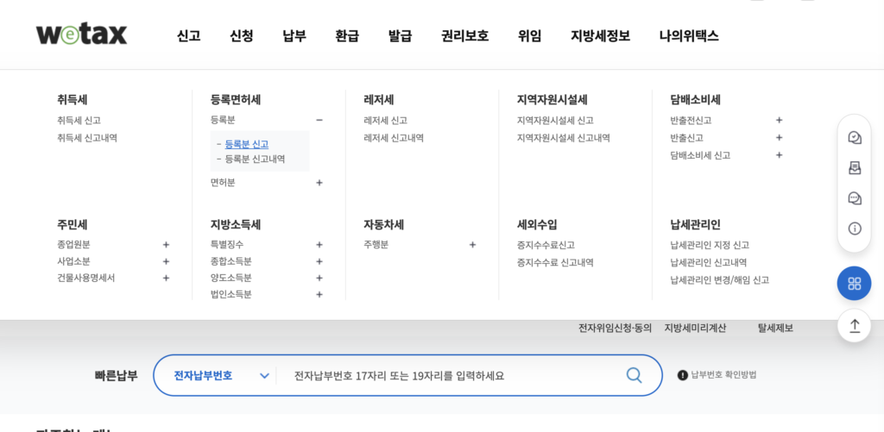The width and height of the screenshot is (884, 432).
Task: Open 증지수수료 신고내역
Action: click(x=555, y=262)
